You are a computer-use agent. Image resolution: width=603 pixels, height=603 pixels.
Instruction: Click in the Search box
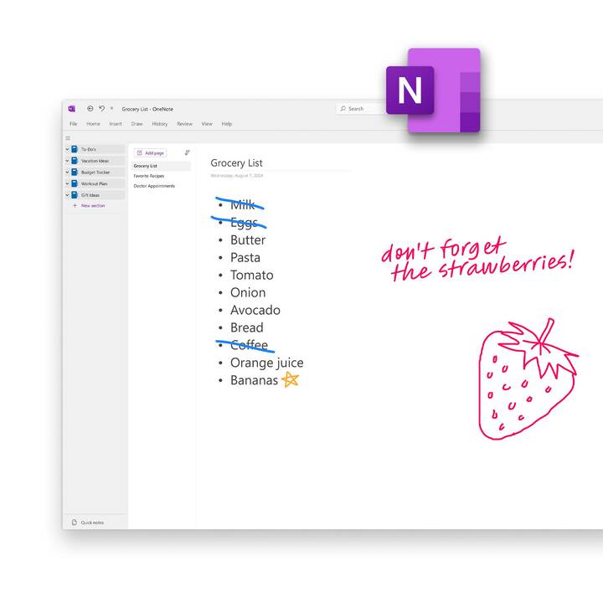(362, 109)
